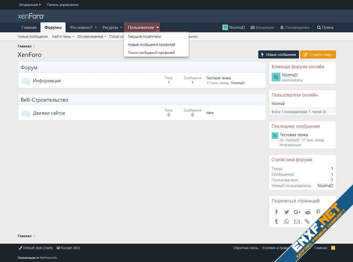The image size is (353, 262).
Task: Click the Нет label in Движки сайтов row
Action: pyautogui.click(x=210, y=113)
